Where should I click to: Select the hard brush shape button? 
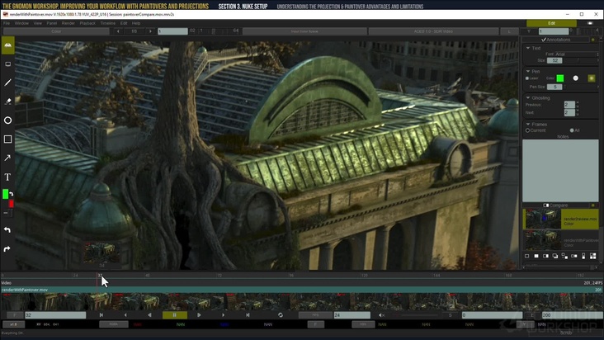[x=592, y=78]
